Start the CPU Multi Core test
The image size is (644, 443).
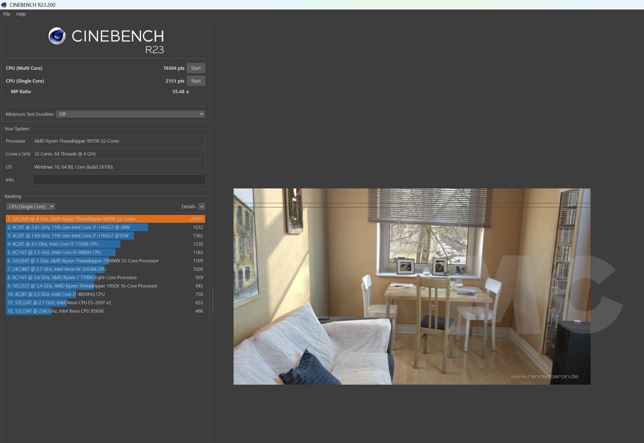(195, 68)
